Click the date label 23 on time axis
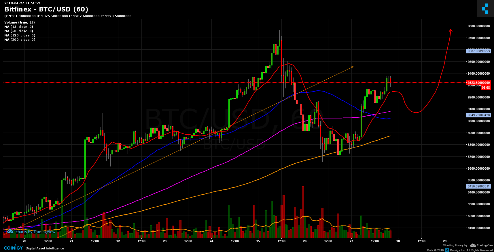 164,241
